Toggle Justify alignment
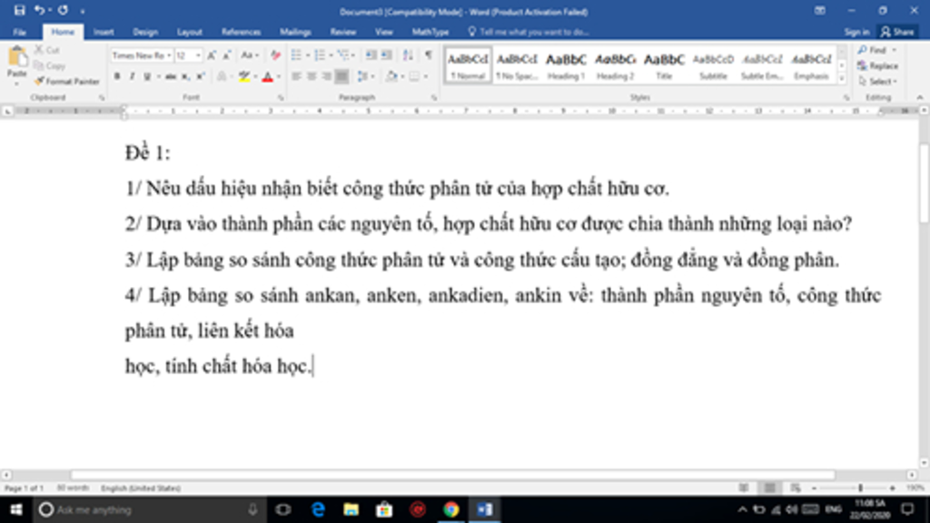The width and height of the screenshot is (930, 523). coord(341,76)
